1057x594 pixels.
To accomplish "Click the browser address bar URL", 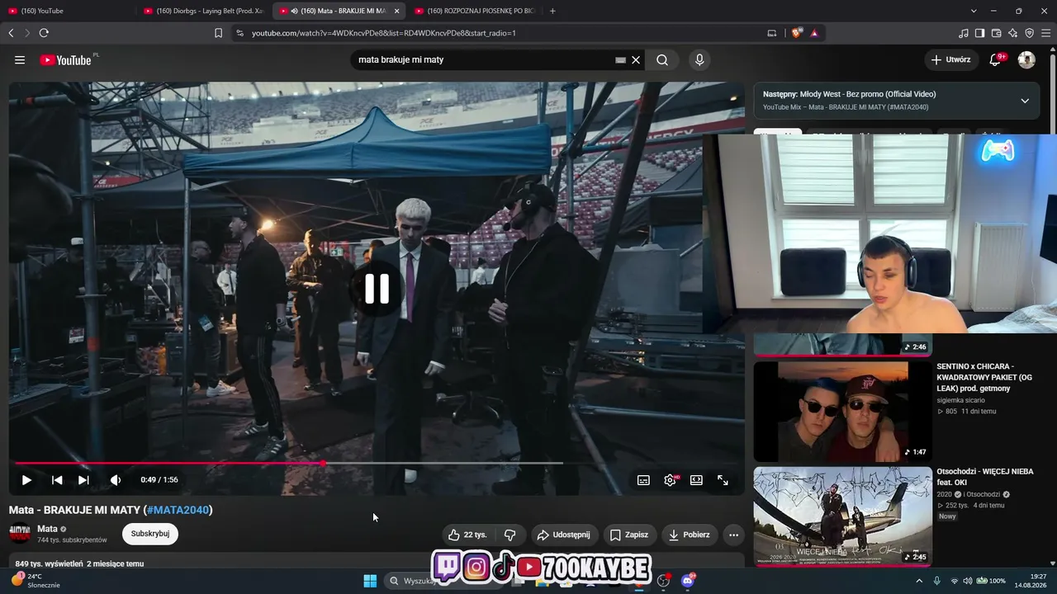I will [x=384, y=33].
